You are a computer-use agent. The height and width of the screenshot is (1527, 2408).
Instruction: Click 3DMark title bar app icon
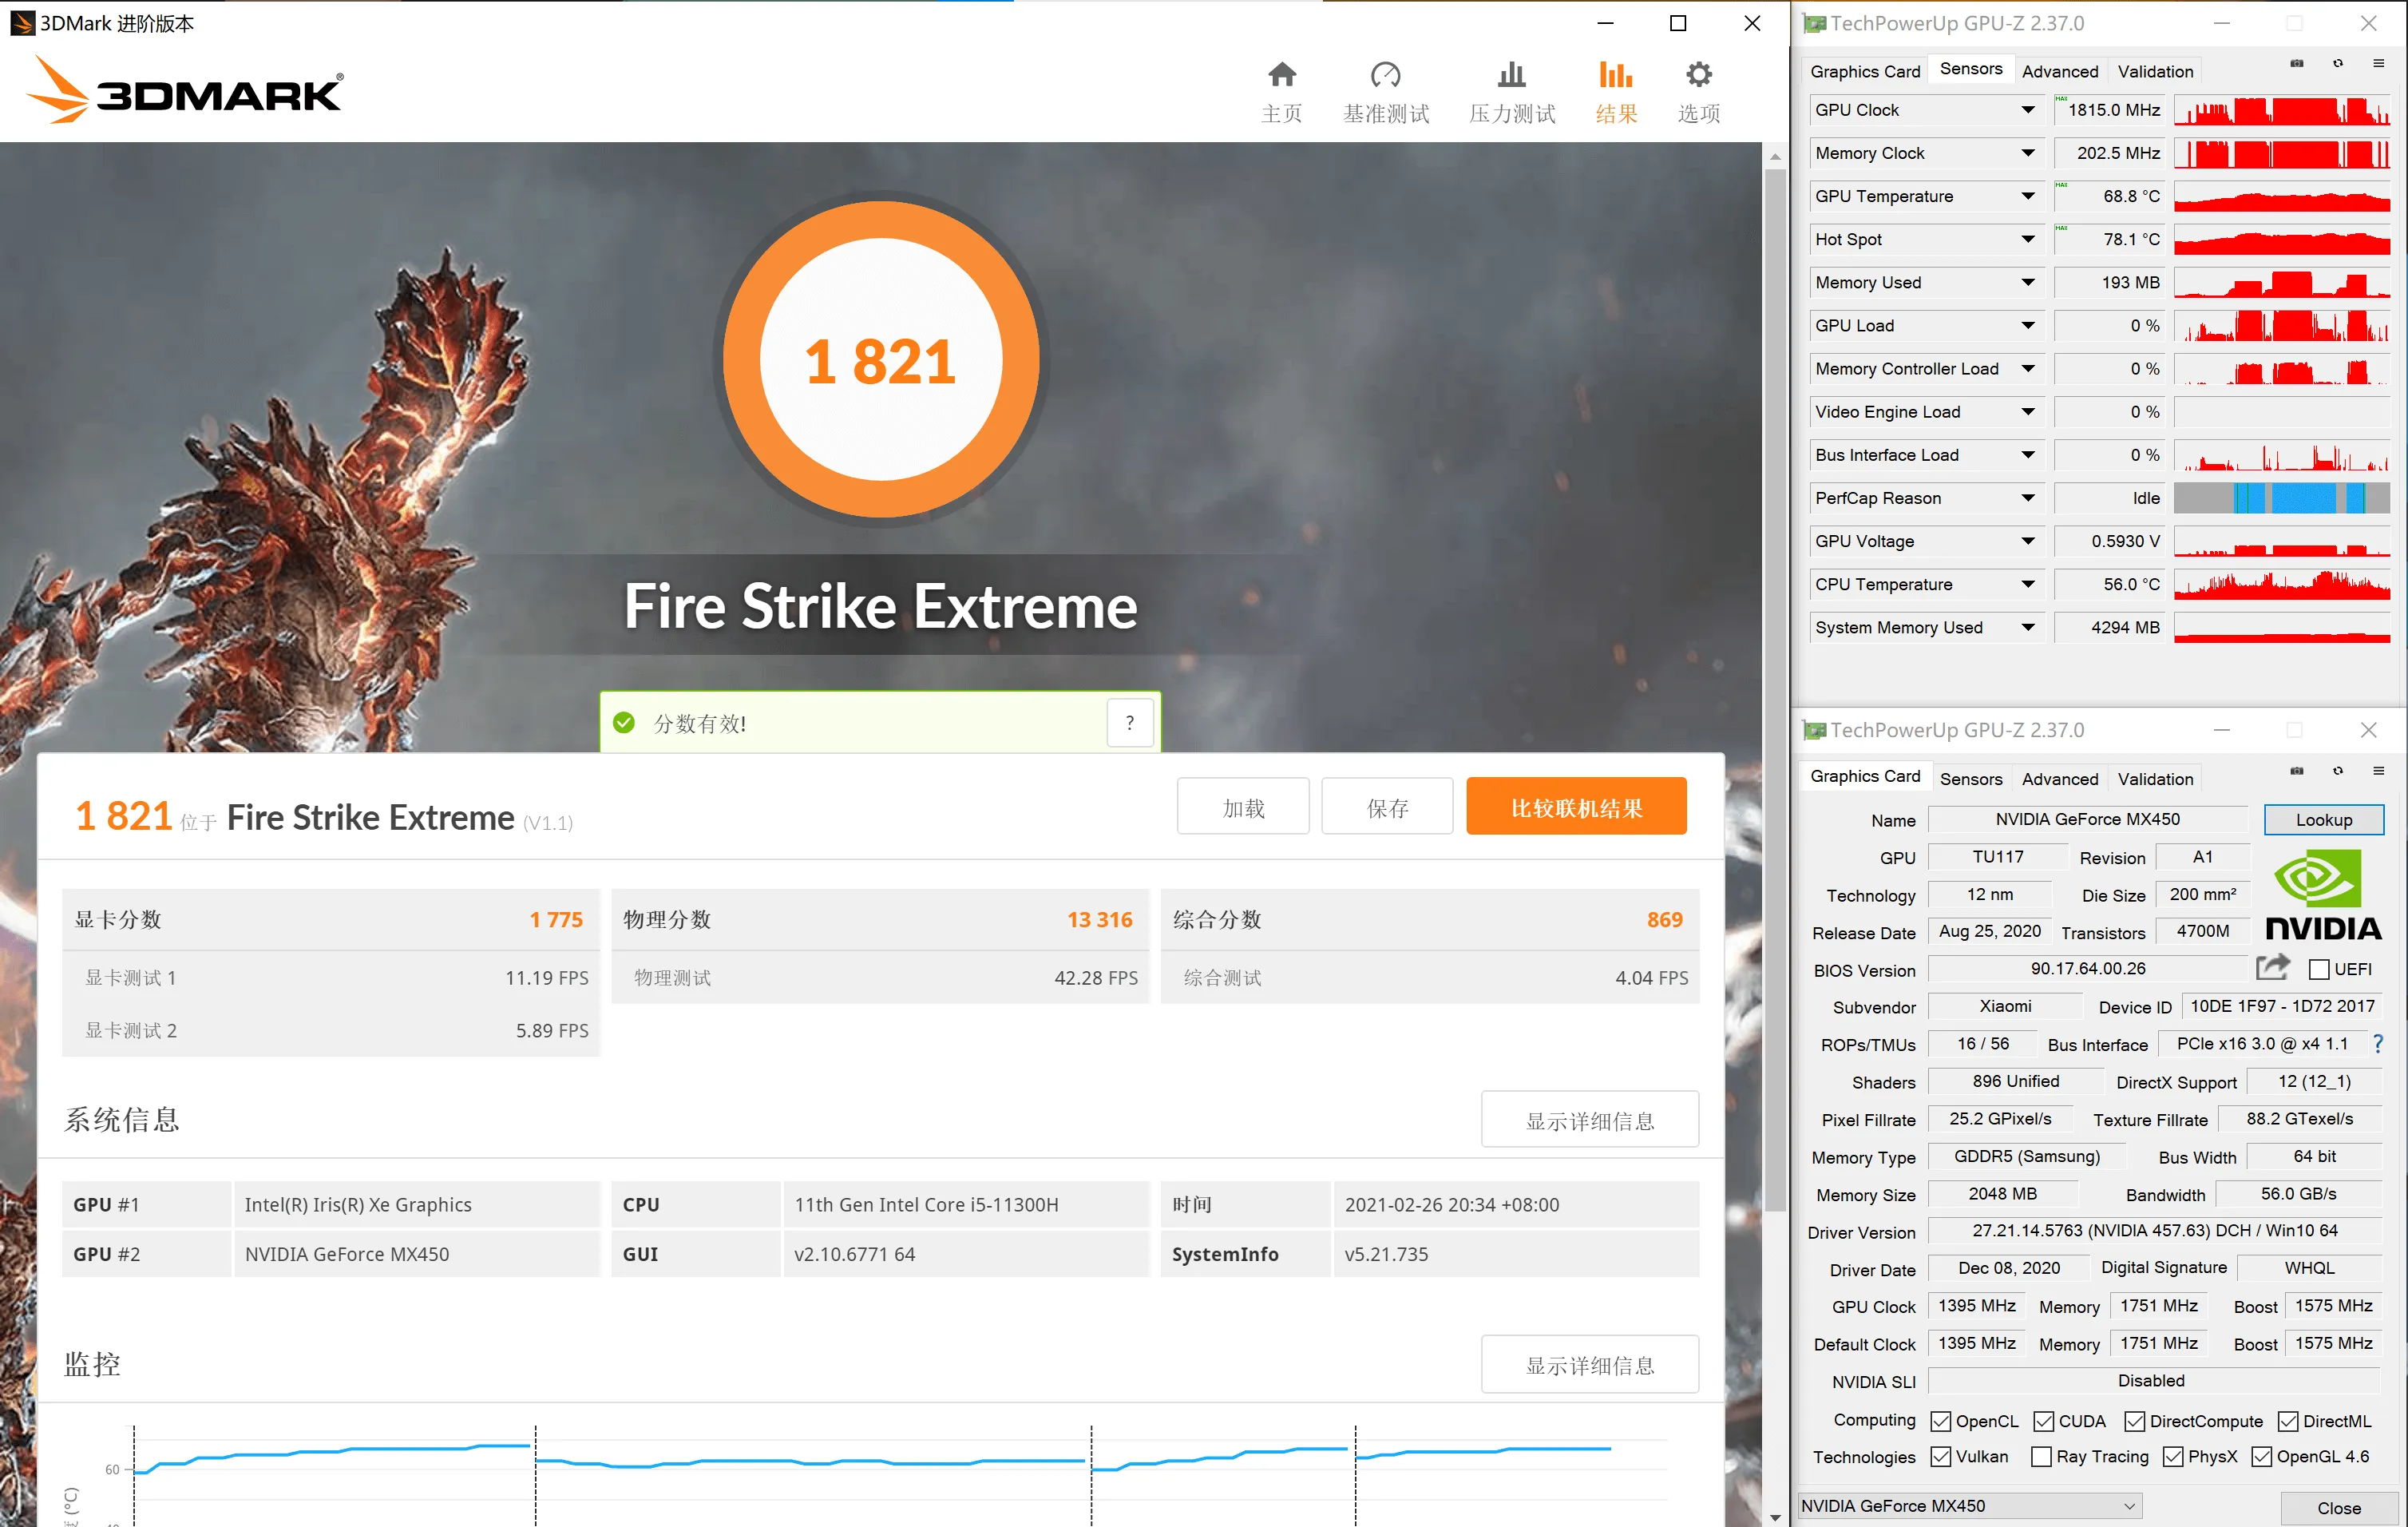click(22, 22)
